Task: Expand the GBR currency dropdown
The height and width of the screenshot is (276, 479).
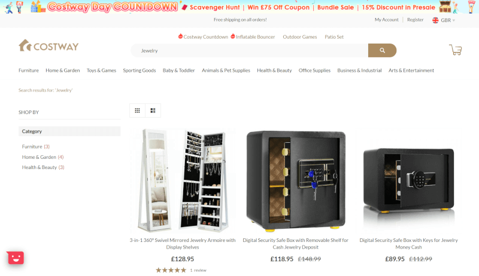Action: point(448,20)
